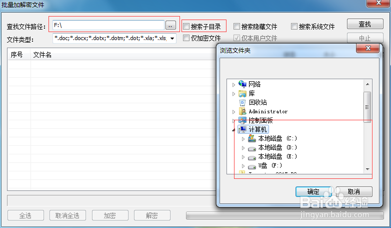This screenshot has height=228, width=391.
Task: Select U盘 (F:) label in tree
Action: click(x=270, y=165)
